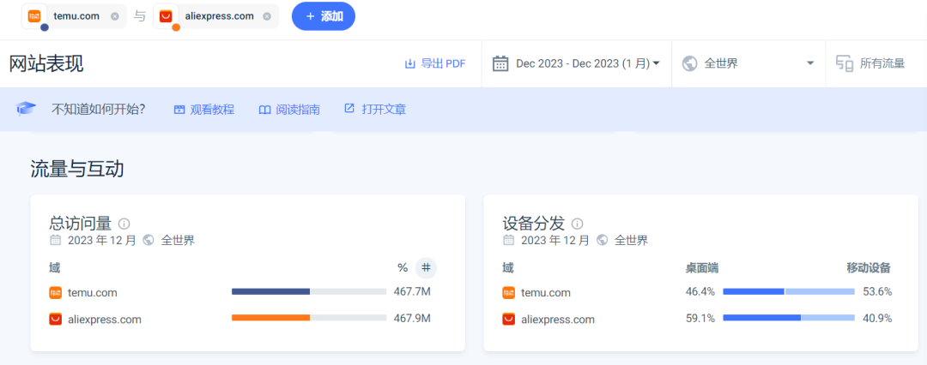The height and width of the screenshot is (365, 927).
Task: Export report via 导出 PDF
Action: click(x=434, y=63)
